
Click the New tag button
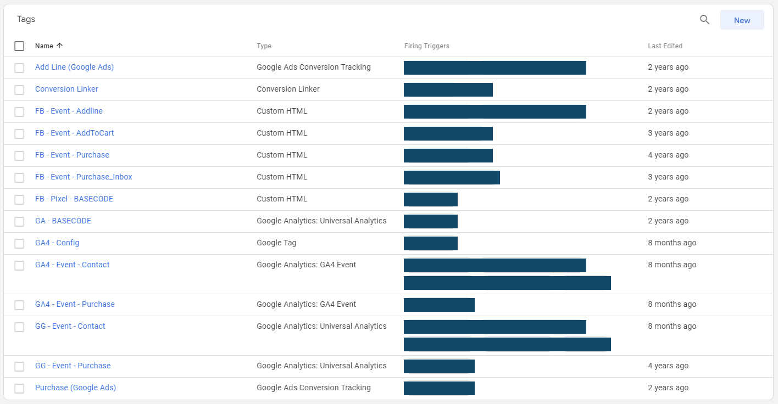click(x=742, y=20)
